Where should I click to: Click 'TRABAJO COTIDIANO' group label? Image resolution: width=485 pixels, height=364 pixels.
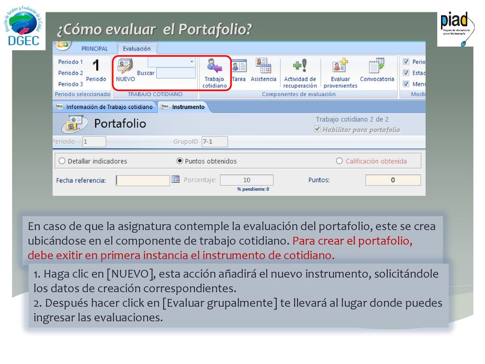(155, 94)
